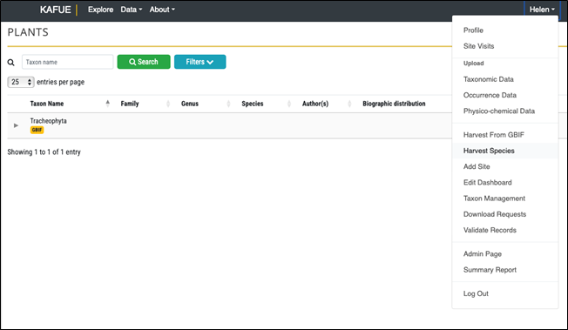The width and height of the screenshot is (568, 330).
Task: Open the Explore page
Action: [100, 10]
